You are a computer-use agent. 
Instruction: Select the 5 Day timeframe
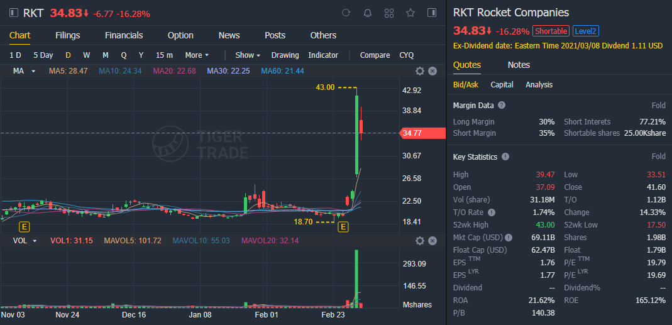point(43,55)
